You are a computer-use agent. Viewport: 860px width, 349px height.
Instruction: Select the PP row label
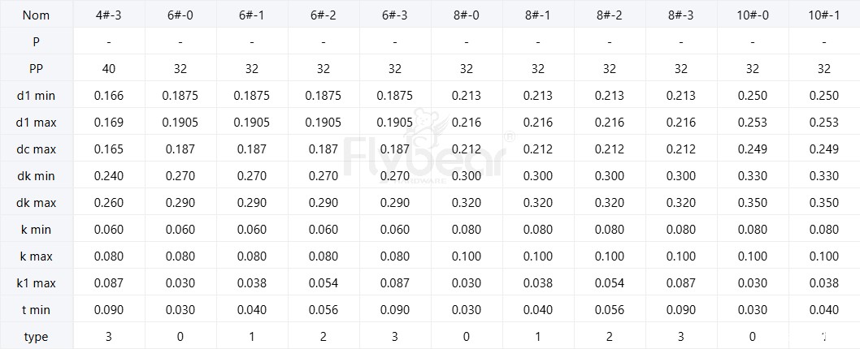(36, 69)
